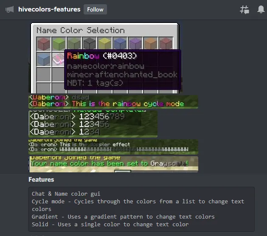Choose the first red block in top row
Viewport: 267px width, 236px height.
(43, 44)
